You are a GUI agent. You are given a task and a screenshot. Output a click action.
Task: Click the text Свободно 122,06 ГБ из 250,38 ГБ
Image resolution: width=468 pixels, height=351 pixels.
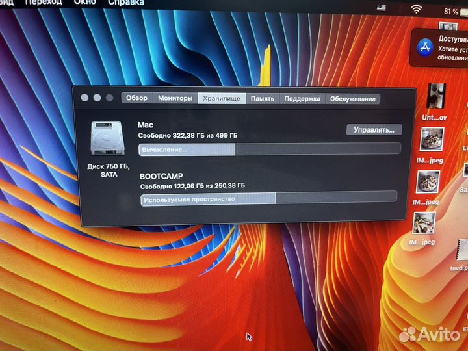(192, 186)
